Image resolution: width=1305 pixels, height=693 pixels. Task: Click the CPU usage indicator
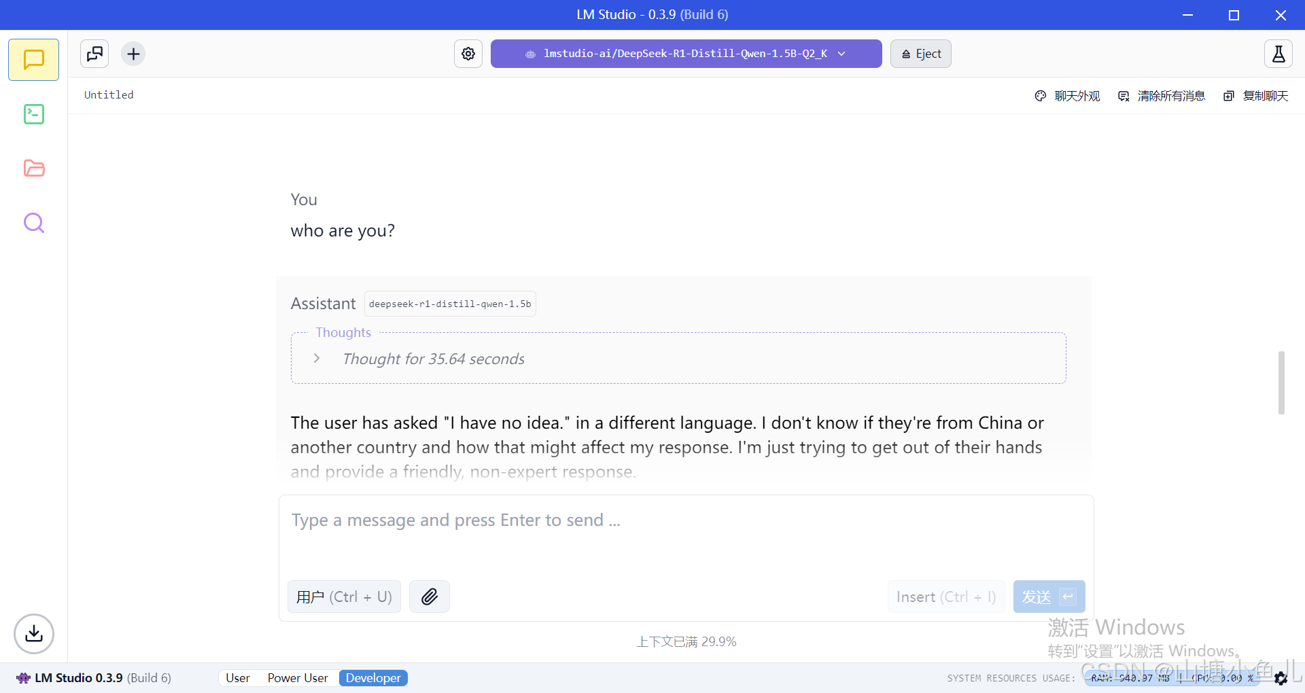point(1222,678)
